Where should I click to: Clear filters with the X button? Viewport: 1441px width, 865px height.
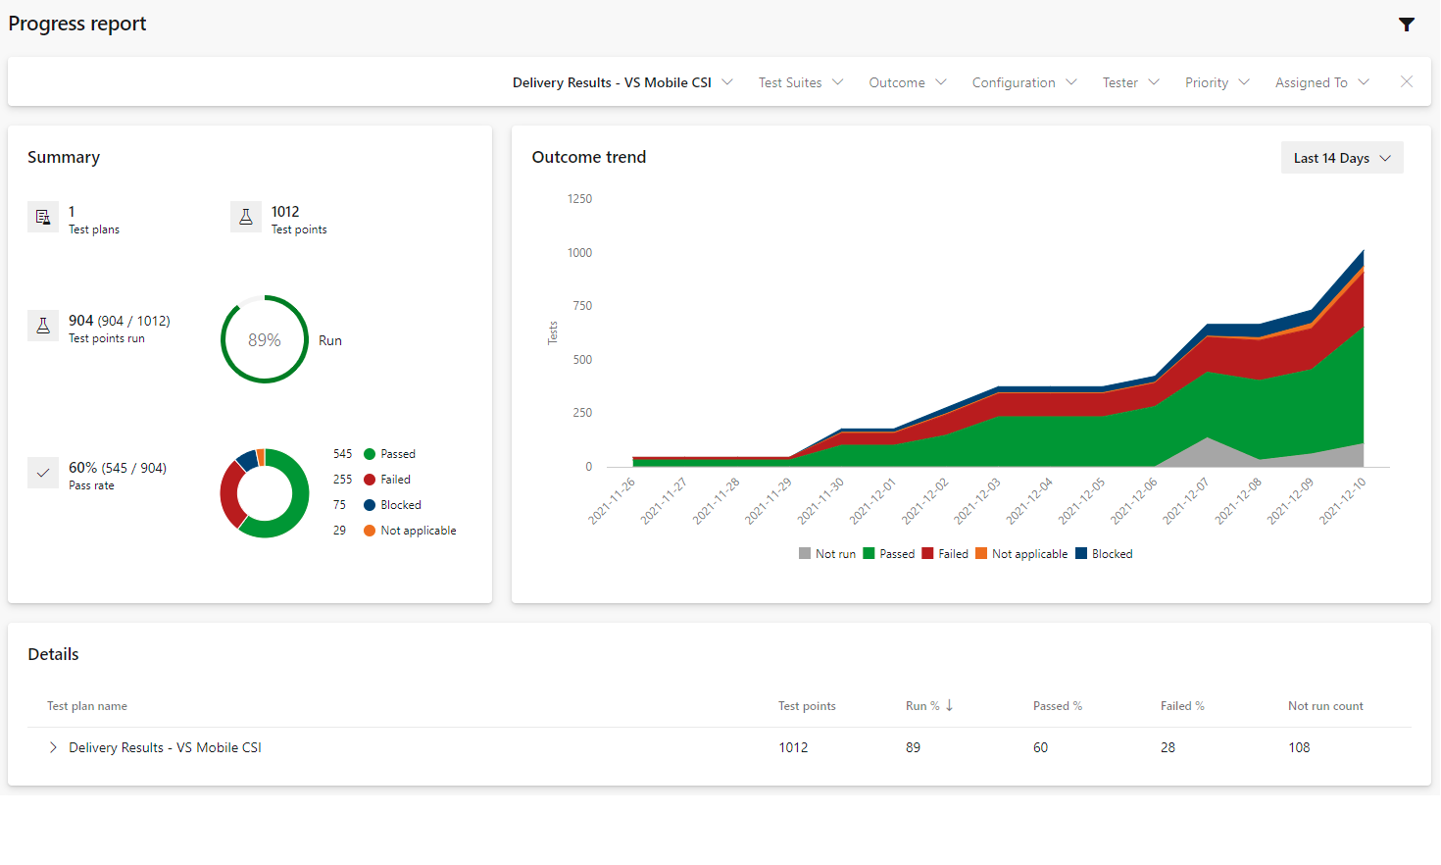click(x=1407, y=81)
